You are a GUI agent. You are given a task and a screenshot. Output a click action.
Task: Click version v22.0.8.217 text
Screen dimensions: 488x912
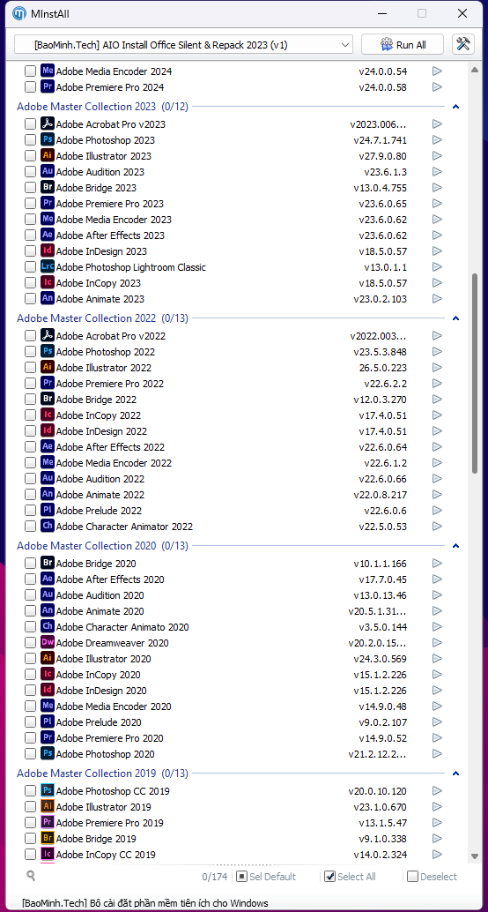(x=380, y=495)
